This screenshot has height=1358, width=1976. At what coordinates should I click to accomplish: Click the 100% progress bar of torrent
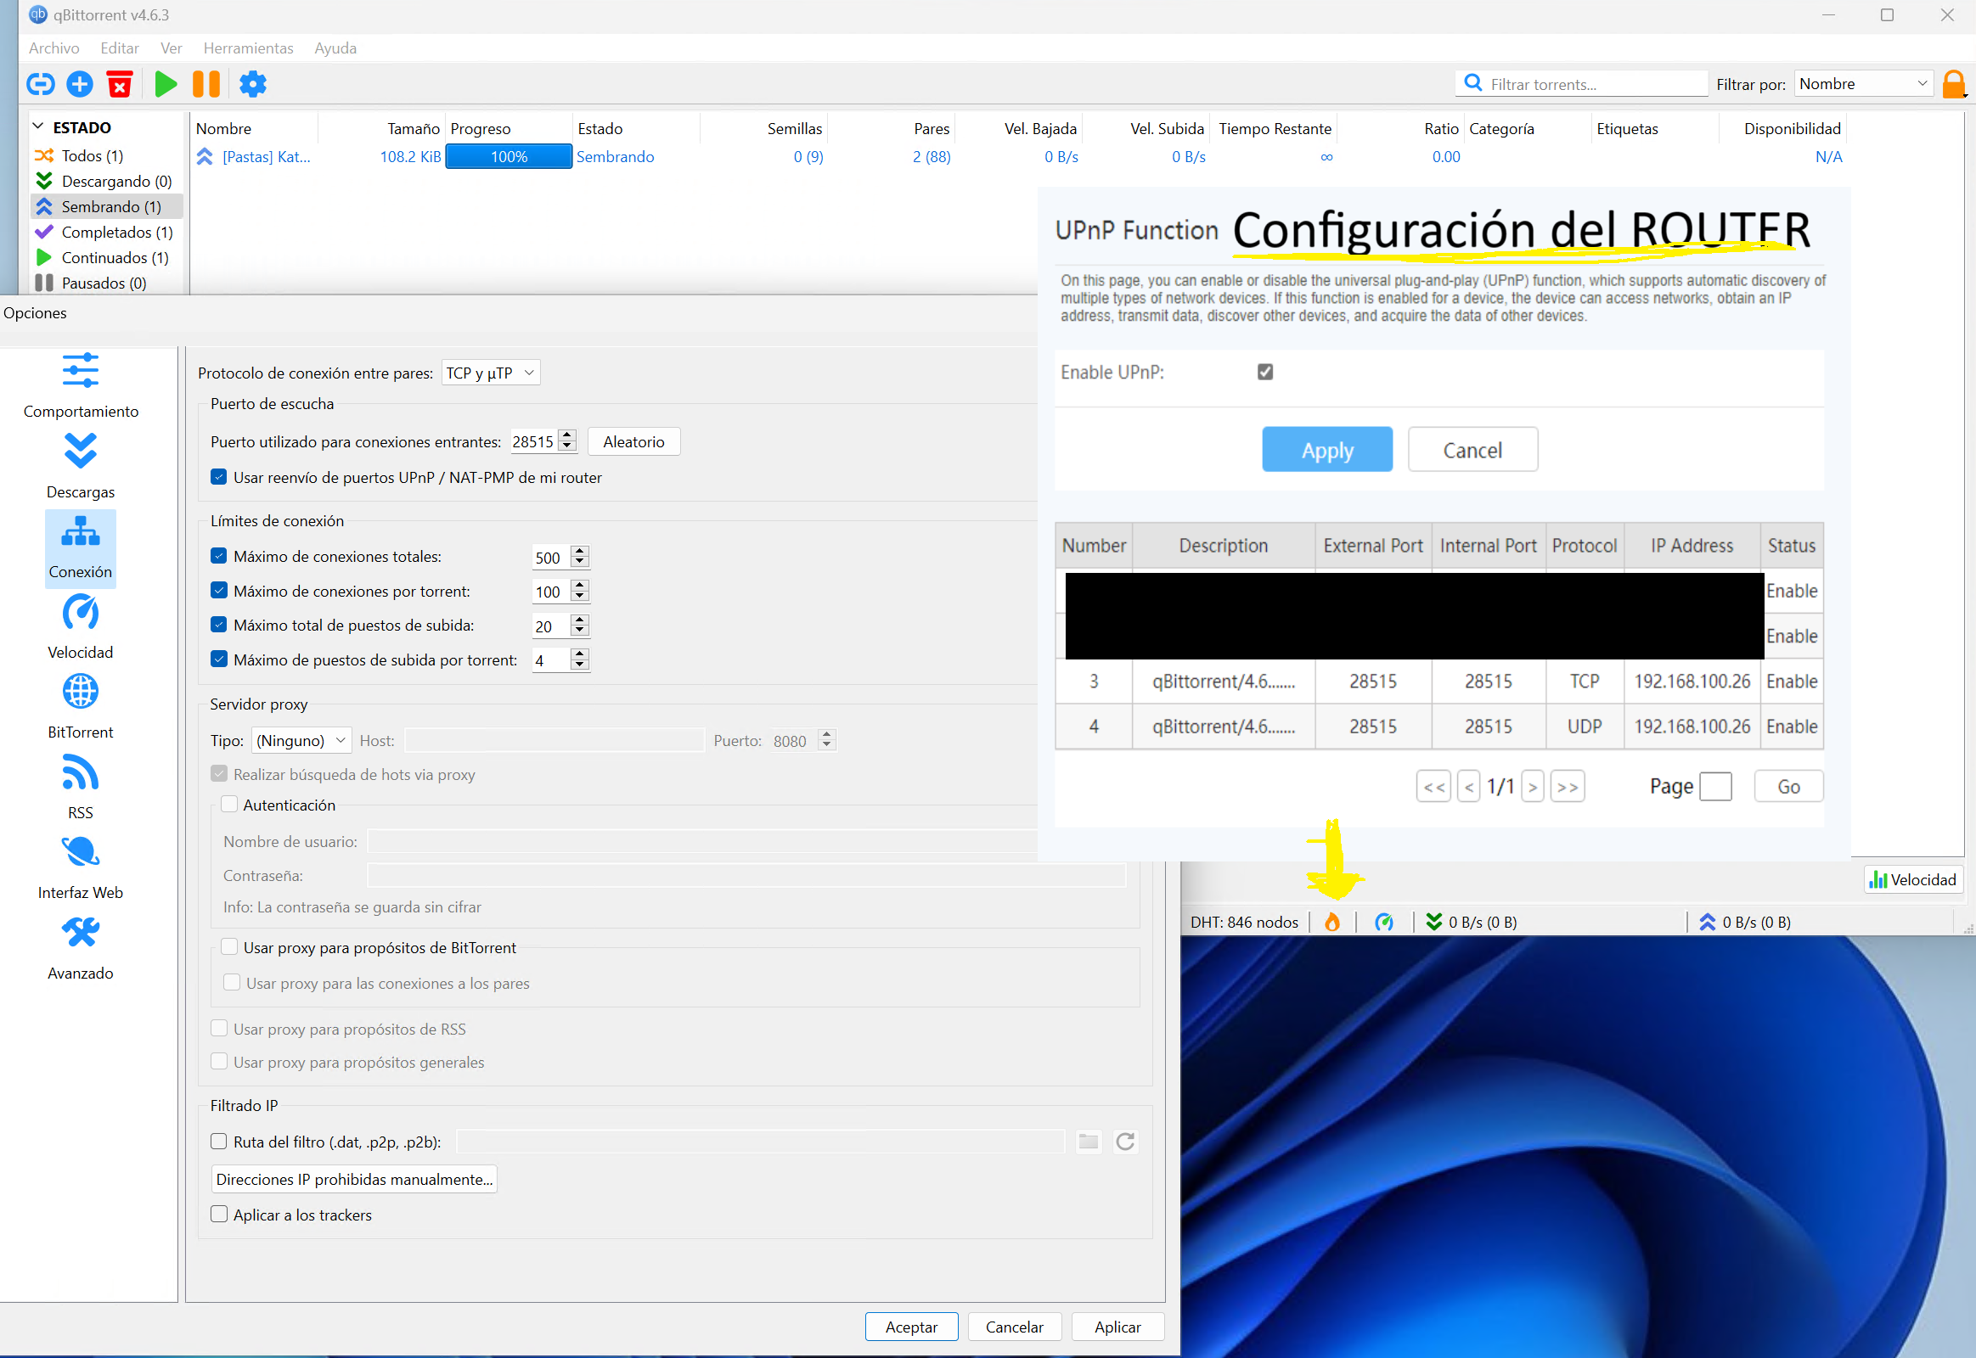coord(509,156)
